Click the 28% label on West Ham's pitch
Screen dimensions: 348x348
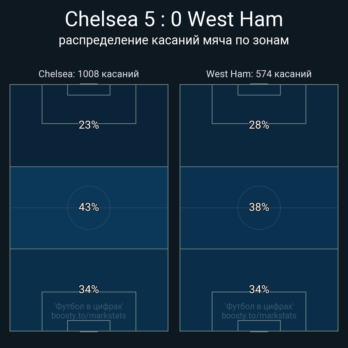[259, 125]
